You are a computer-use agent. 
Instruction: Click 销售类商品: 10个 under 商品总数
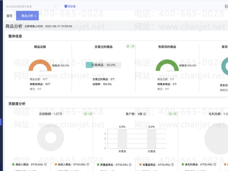(40, 84)
